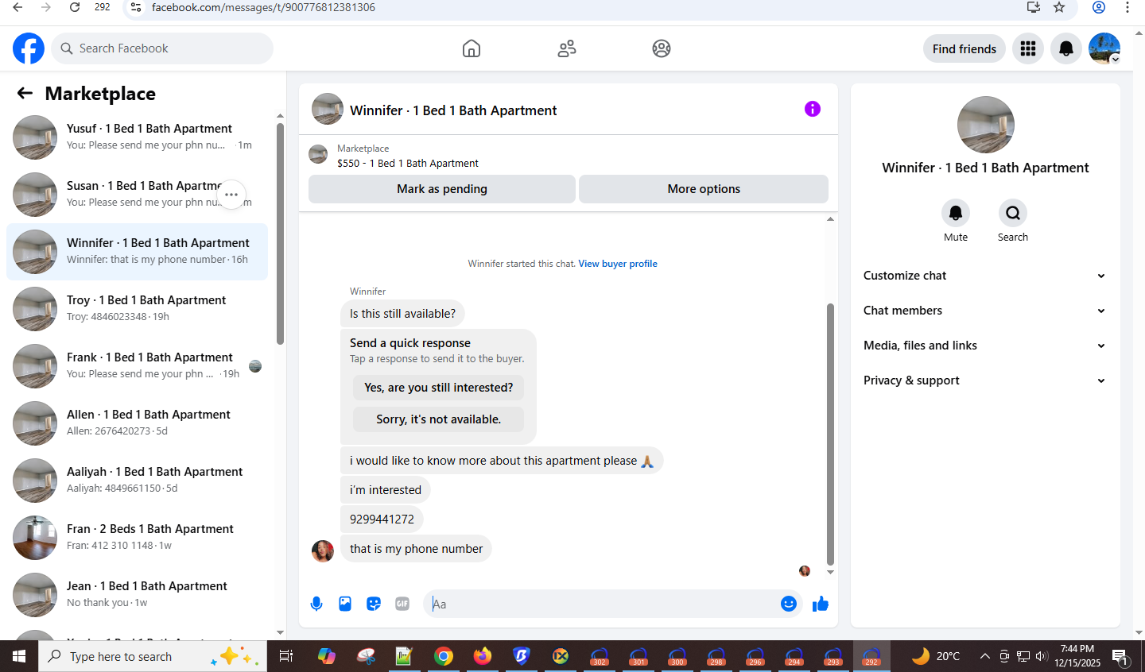
Task: Open Susan's conversation
Action: point(137,195)
